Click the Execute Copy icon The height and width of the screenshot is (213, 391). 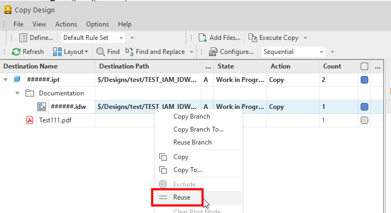click(x=252, y=38)
